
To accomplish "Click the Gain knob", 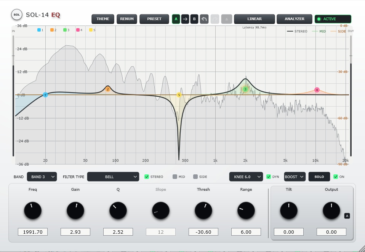I will click(x=75, y=211).
